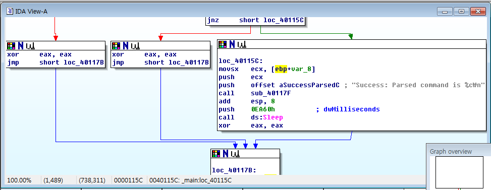Viewport: 491px width, 190px height.
Task: Click jmp short loc_40117B in leftmost block
Action: point(55,63)
